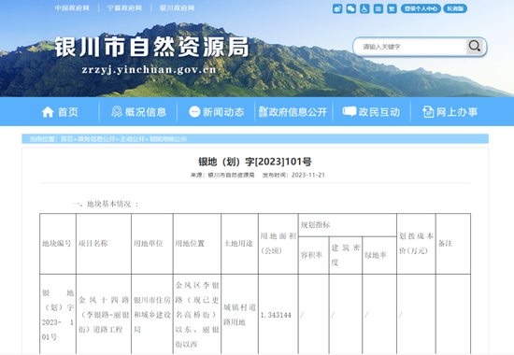Click the speech bubble icon beside 政民互动
514x355 pixels.
pos(350,111)
